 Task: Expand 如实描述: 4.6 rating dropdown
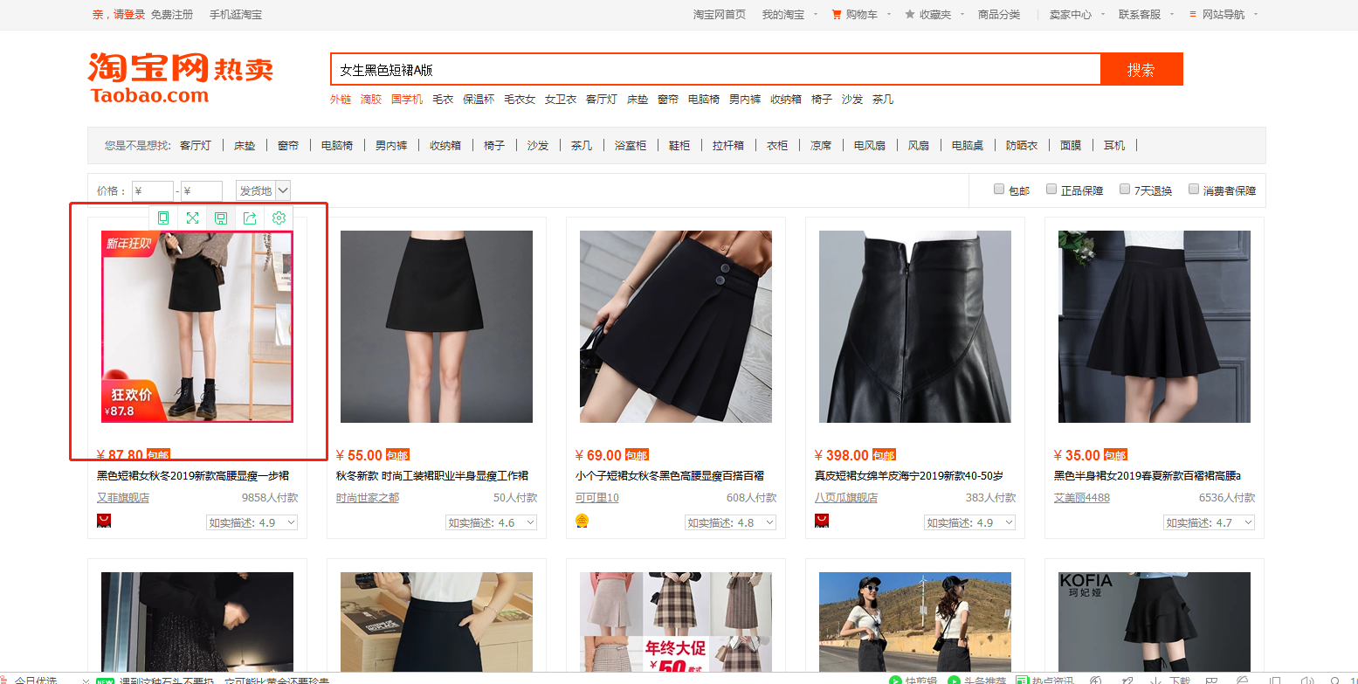pos(491,522)
